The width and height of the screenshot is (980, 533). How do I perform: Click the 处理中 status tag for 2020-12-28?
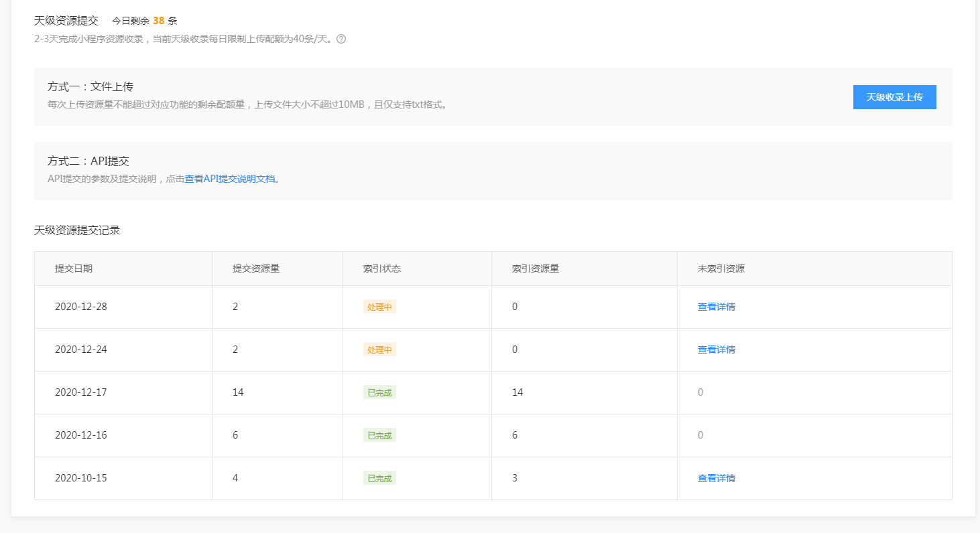tap(379, 307)
